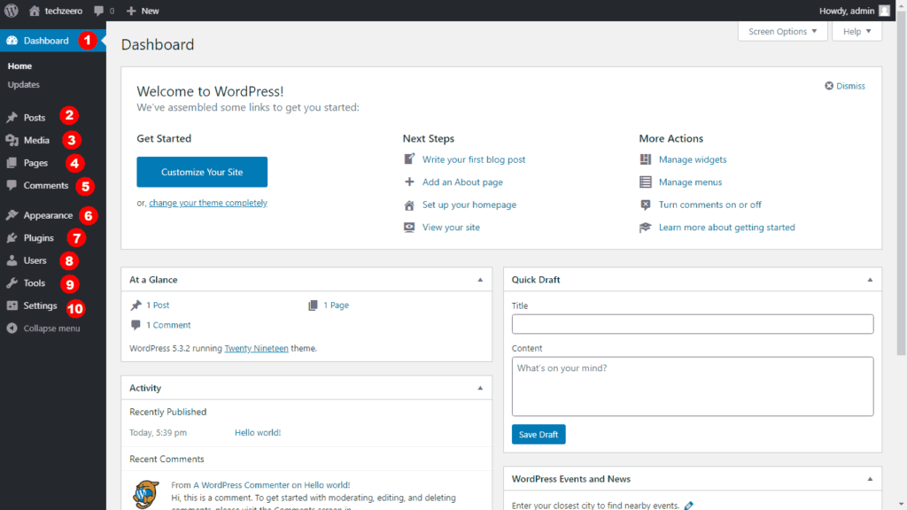Open the Media menu
The image size is (907, 510).
click(x=36, y=140)
